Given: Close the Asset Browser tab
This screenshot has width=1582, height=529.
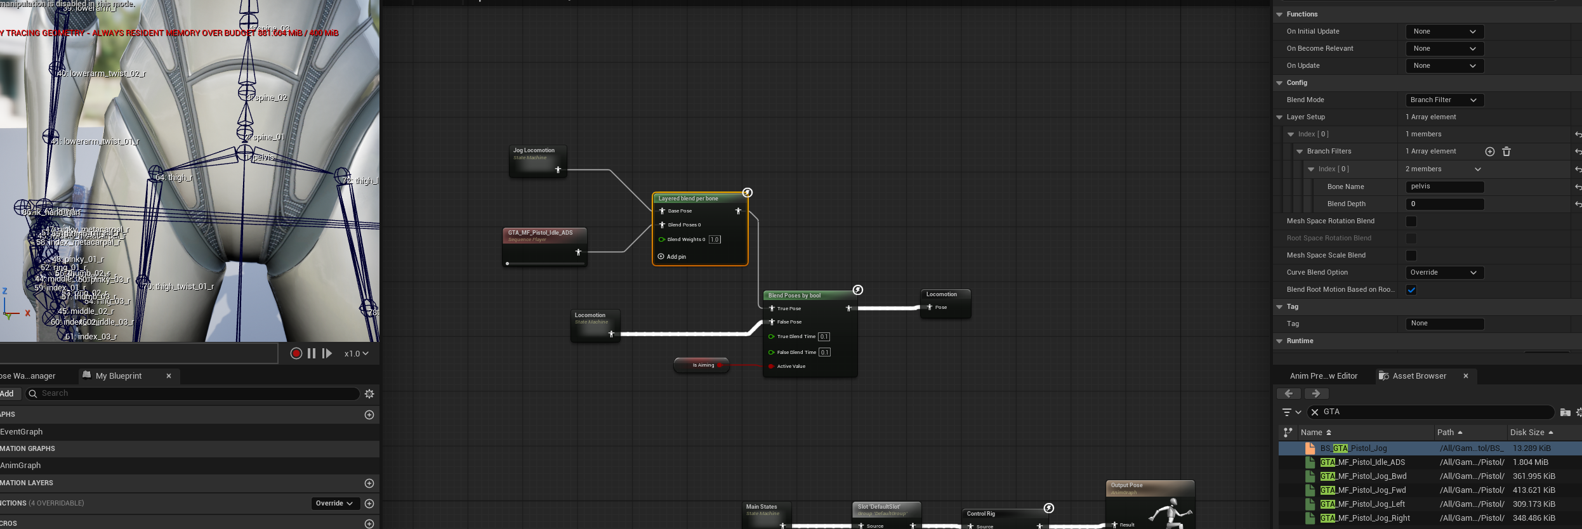Looking at the screenshot, I should click(1466, 376).
